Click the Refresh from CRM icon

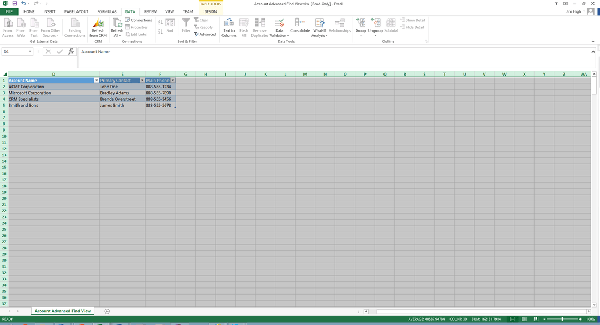[x=98, y=27]
